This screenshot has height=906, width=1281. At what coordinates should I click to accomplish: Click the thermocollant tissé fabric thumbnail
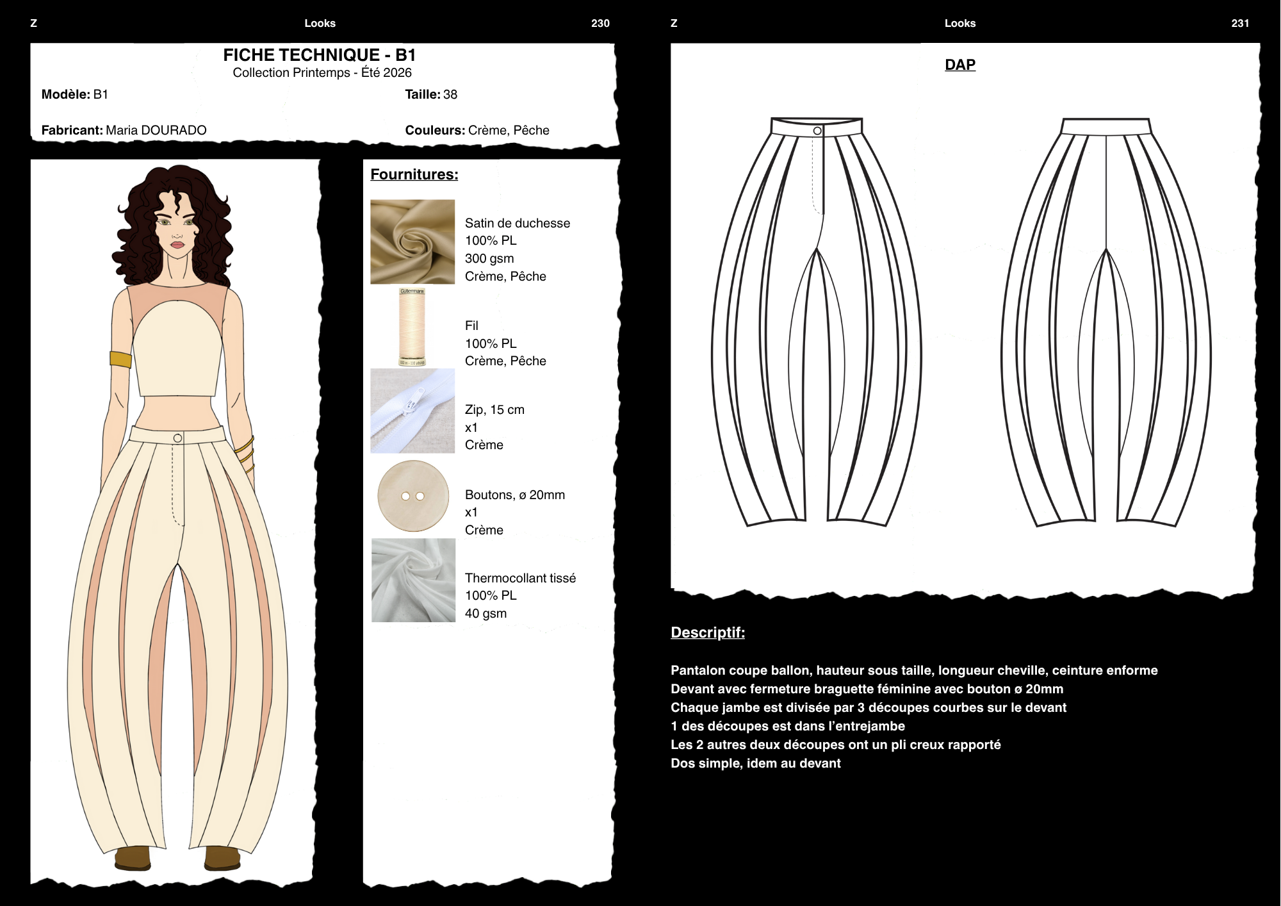pyautogui.click(x=413, y=580)
